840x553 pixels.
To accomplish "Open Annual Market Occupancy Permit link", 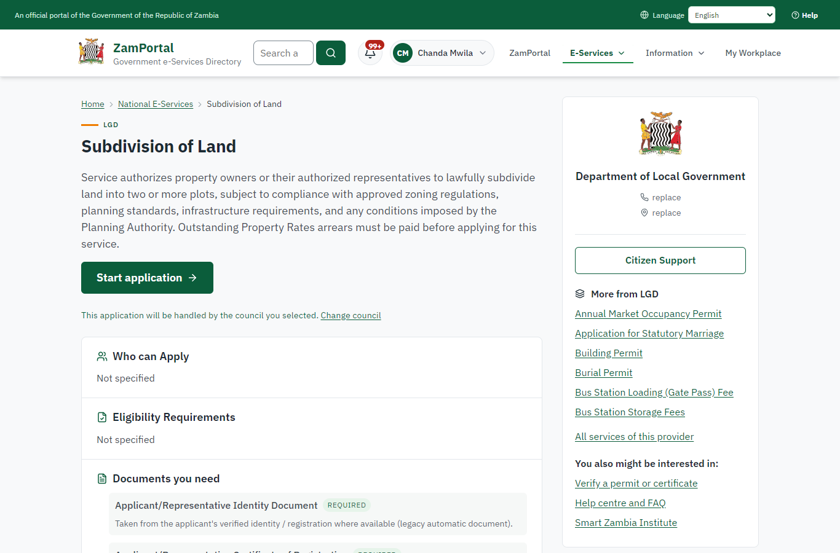I will [x=648, y=313].
